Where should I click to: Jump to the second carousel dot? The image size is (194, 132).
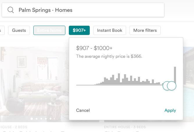point(37,119)
